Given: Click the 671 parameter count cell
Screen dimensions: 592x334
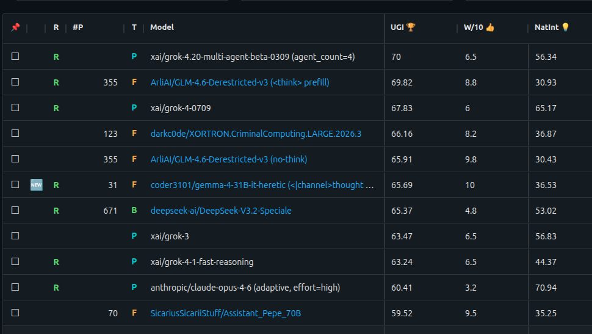Looking at the screenshot, I should 110,211.
